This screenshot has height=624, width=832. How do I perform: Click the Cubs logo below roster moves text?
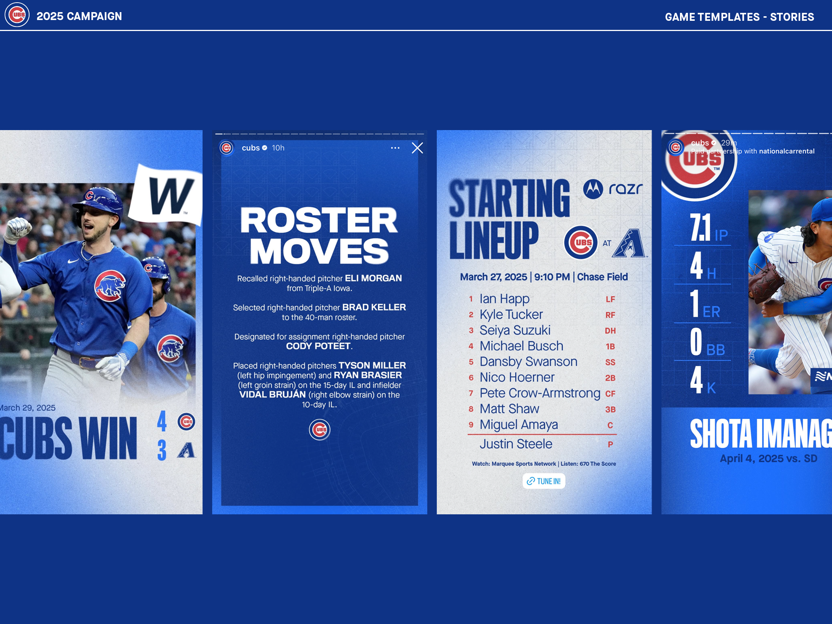click(320, 430)
